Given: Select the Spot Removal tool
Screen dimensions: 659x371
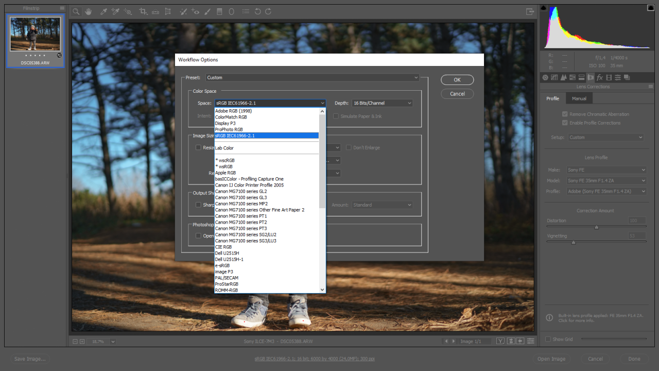Looking at the screenshot, I should pyautogui.click(x=183, y=11).
